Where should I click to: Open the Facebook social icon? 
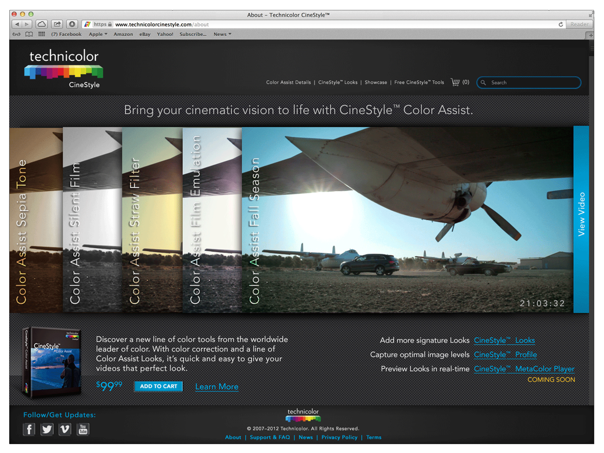[x=29, y=430]
